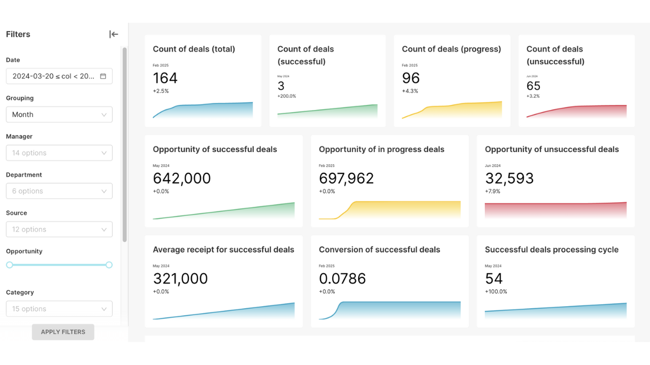650x365 pixels.
Task: Open the calendar icon in Date field
Action: [103, 77]
